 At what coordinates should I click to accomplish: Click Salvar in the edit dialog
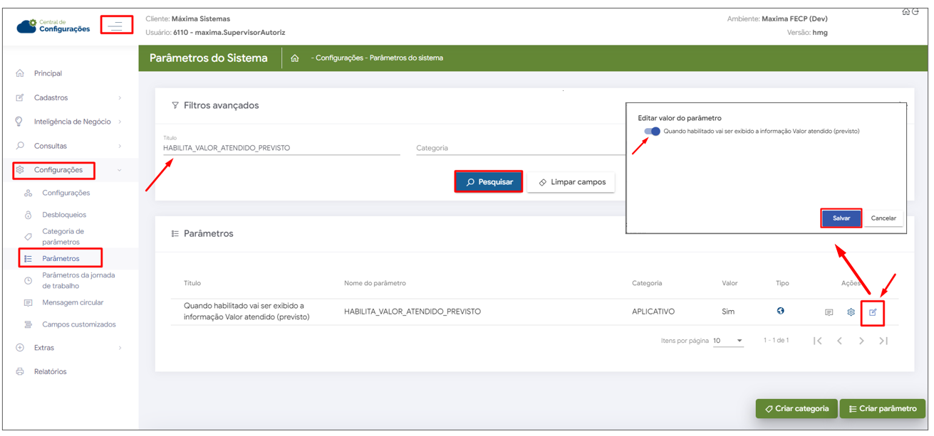(x=841, y=218)
